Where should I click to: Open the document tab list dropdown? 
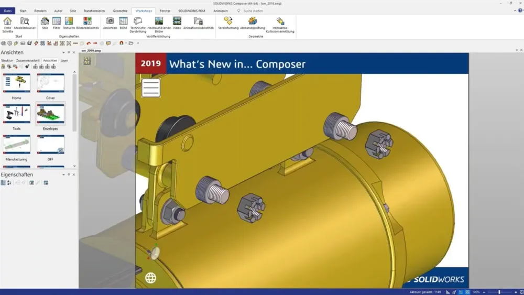coord(517,50)
